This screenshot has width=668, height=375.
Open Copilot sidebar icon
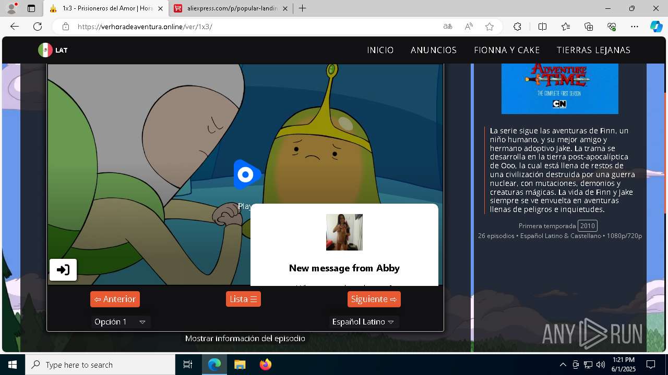click(x=656, y=27)
